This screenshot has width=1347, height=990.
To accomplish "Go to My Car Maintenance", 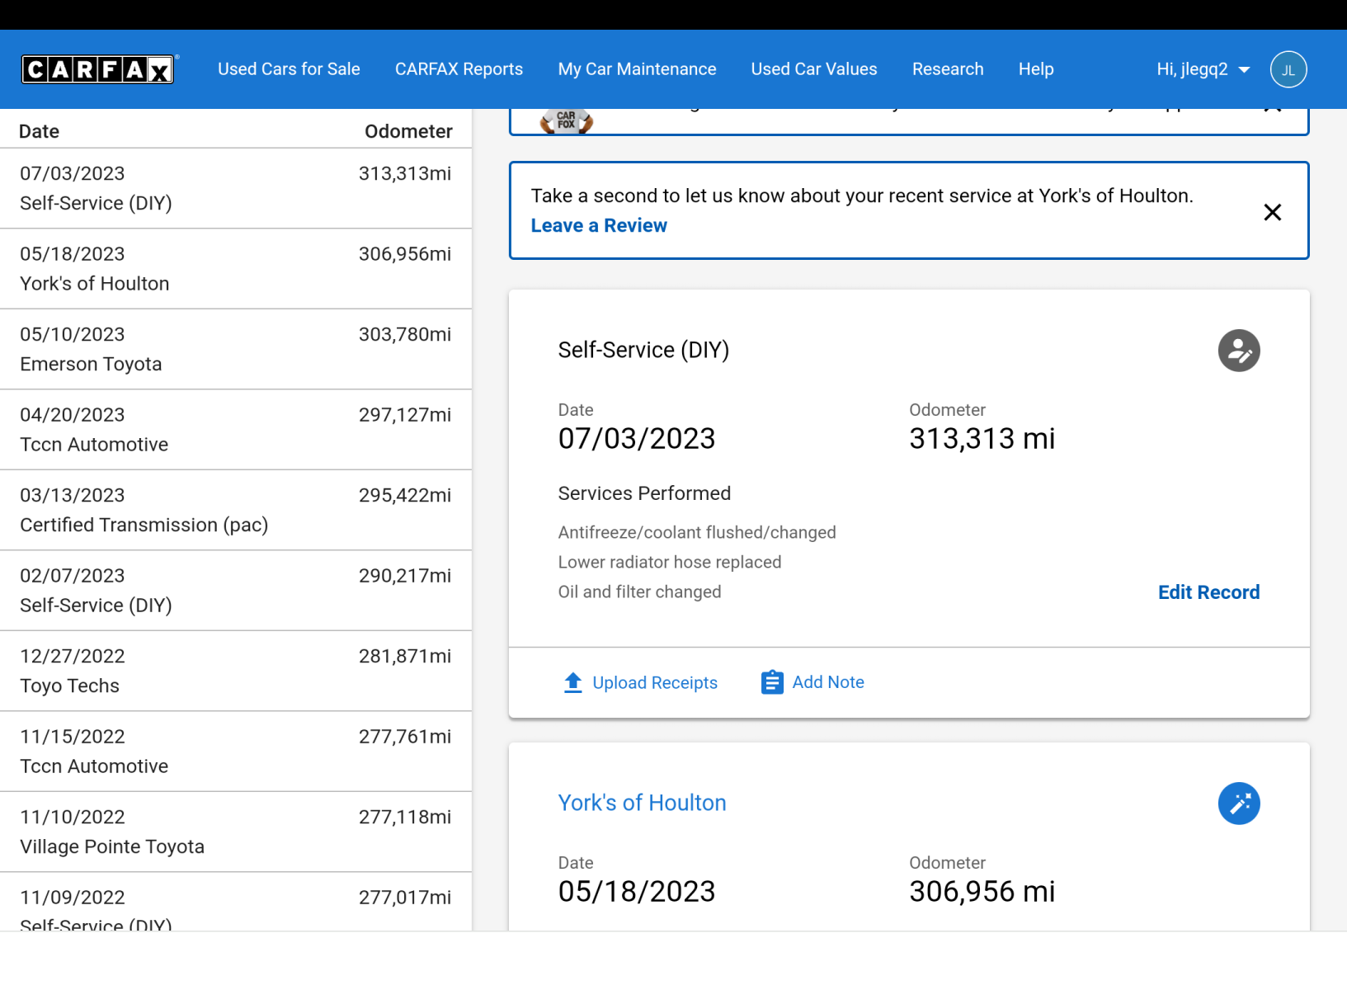I will (637, 69).
